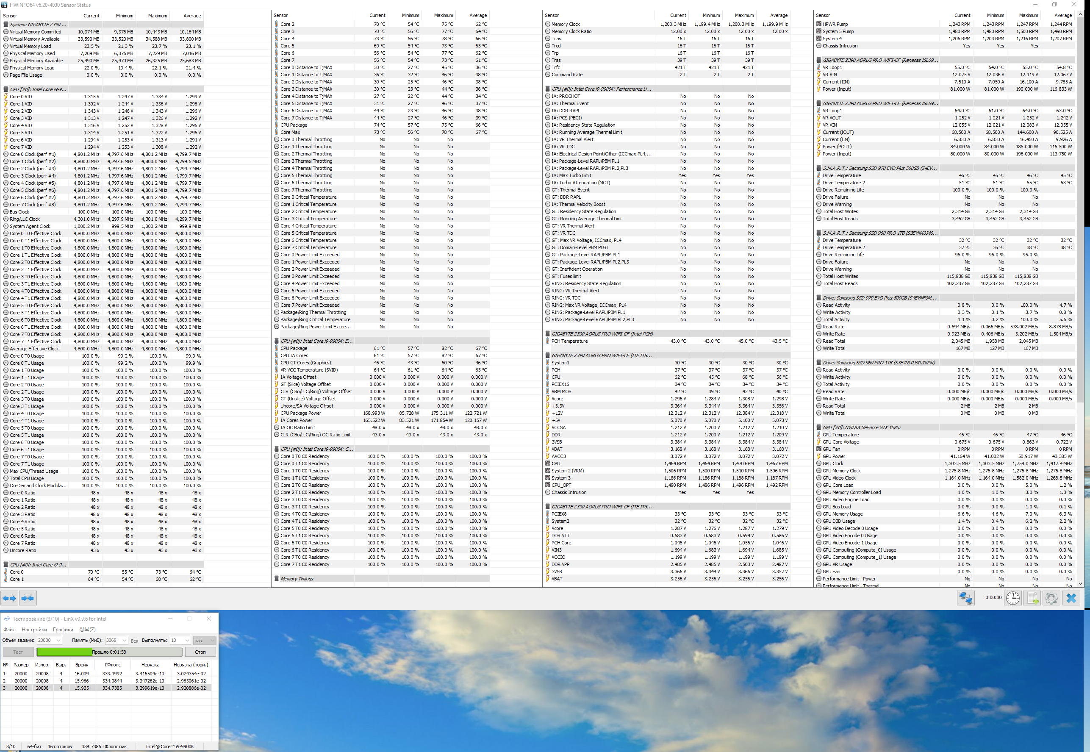Open HWiNFO sensor settings gear

click(1051, 598)
